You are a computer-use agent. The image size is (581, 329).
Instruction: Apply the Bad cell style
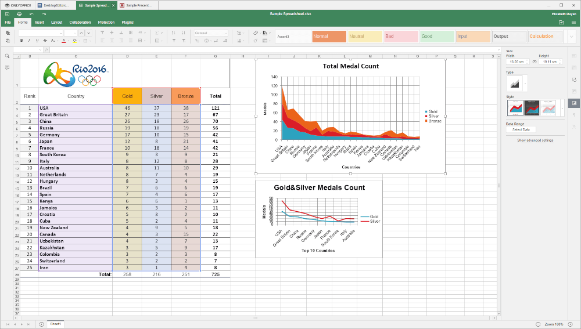401,37
